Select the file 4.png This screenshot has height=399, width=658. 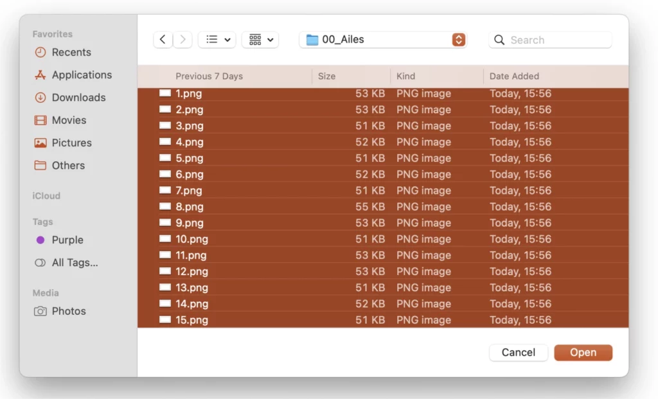pos(383,142)
